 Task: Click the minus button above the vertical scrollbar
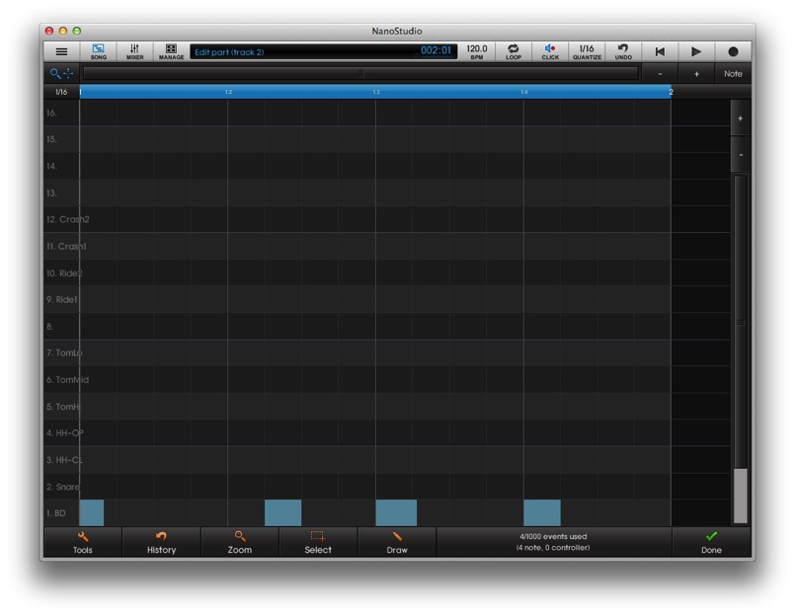(x=741, y=155)
